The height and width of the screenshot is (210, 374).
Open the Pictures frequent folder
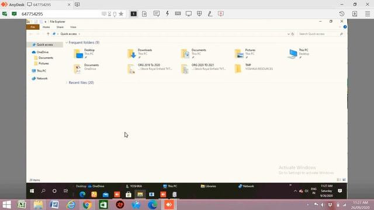245,54
